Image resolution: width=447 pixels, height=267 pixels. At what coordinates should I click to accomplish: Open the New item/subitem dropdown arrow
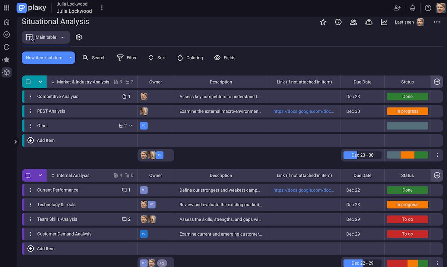click(x=70, y=58)
